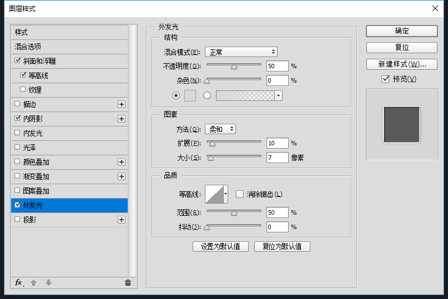Add another 渐变叠加 effect with plus icon
448x299 pixels.
click(122, 176)
